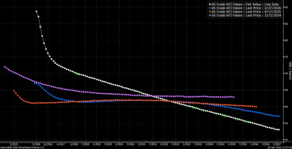The width and height of the screenshot is (292, 149).
Task: Click the first point of the white curve
Action: [36, 11]
